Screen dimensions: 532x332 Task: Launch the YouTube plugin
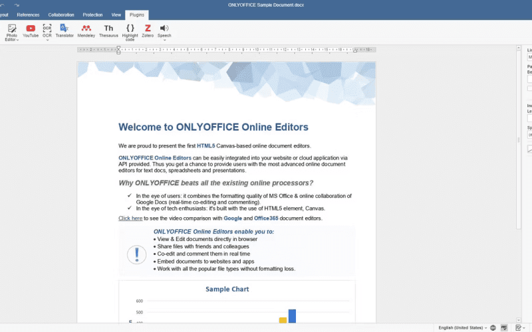point(31,31)
